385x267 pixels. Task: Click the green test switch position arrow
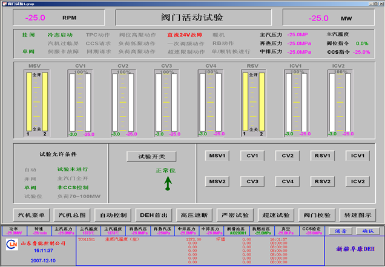[168, 184]
